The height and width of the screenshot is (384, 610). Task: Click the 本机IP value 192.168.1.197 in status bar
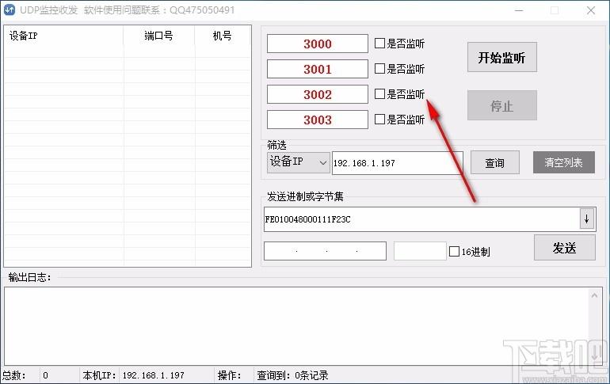[x=153, y=375]
